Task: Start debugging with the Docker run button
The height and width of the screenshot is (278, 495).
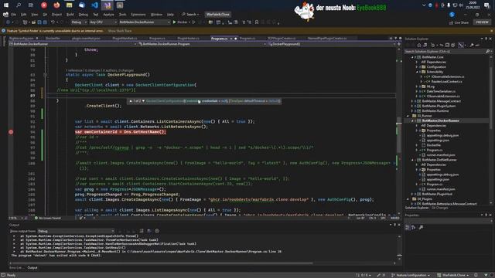Action: [x=180, y=22]
